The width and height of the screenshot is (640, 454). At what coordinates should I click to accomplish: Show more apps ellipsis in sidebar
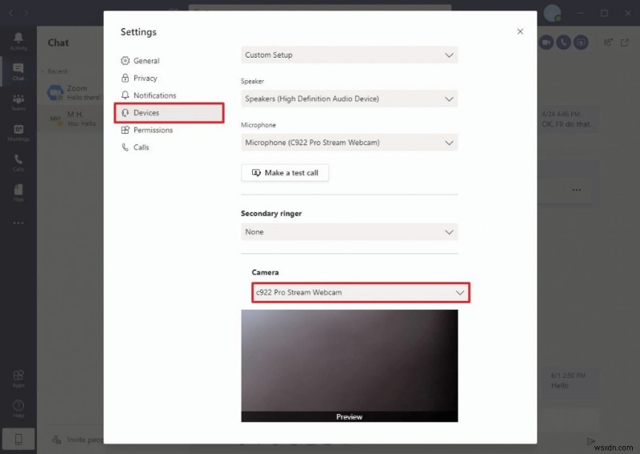coord(18,223)
